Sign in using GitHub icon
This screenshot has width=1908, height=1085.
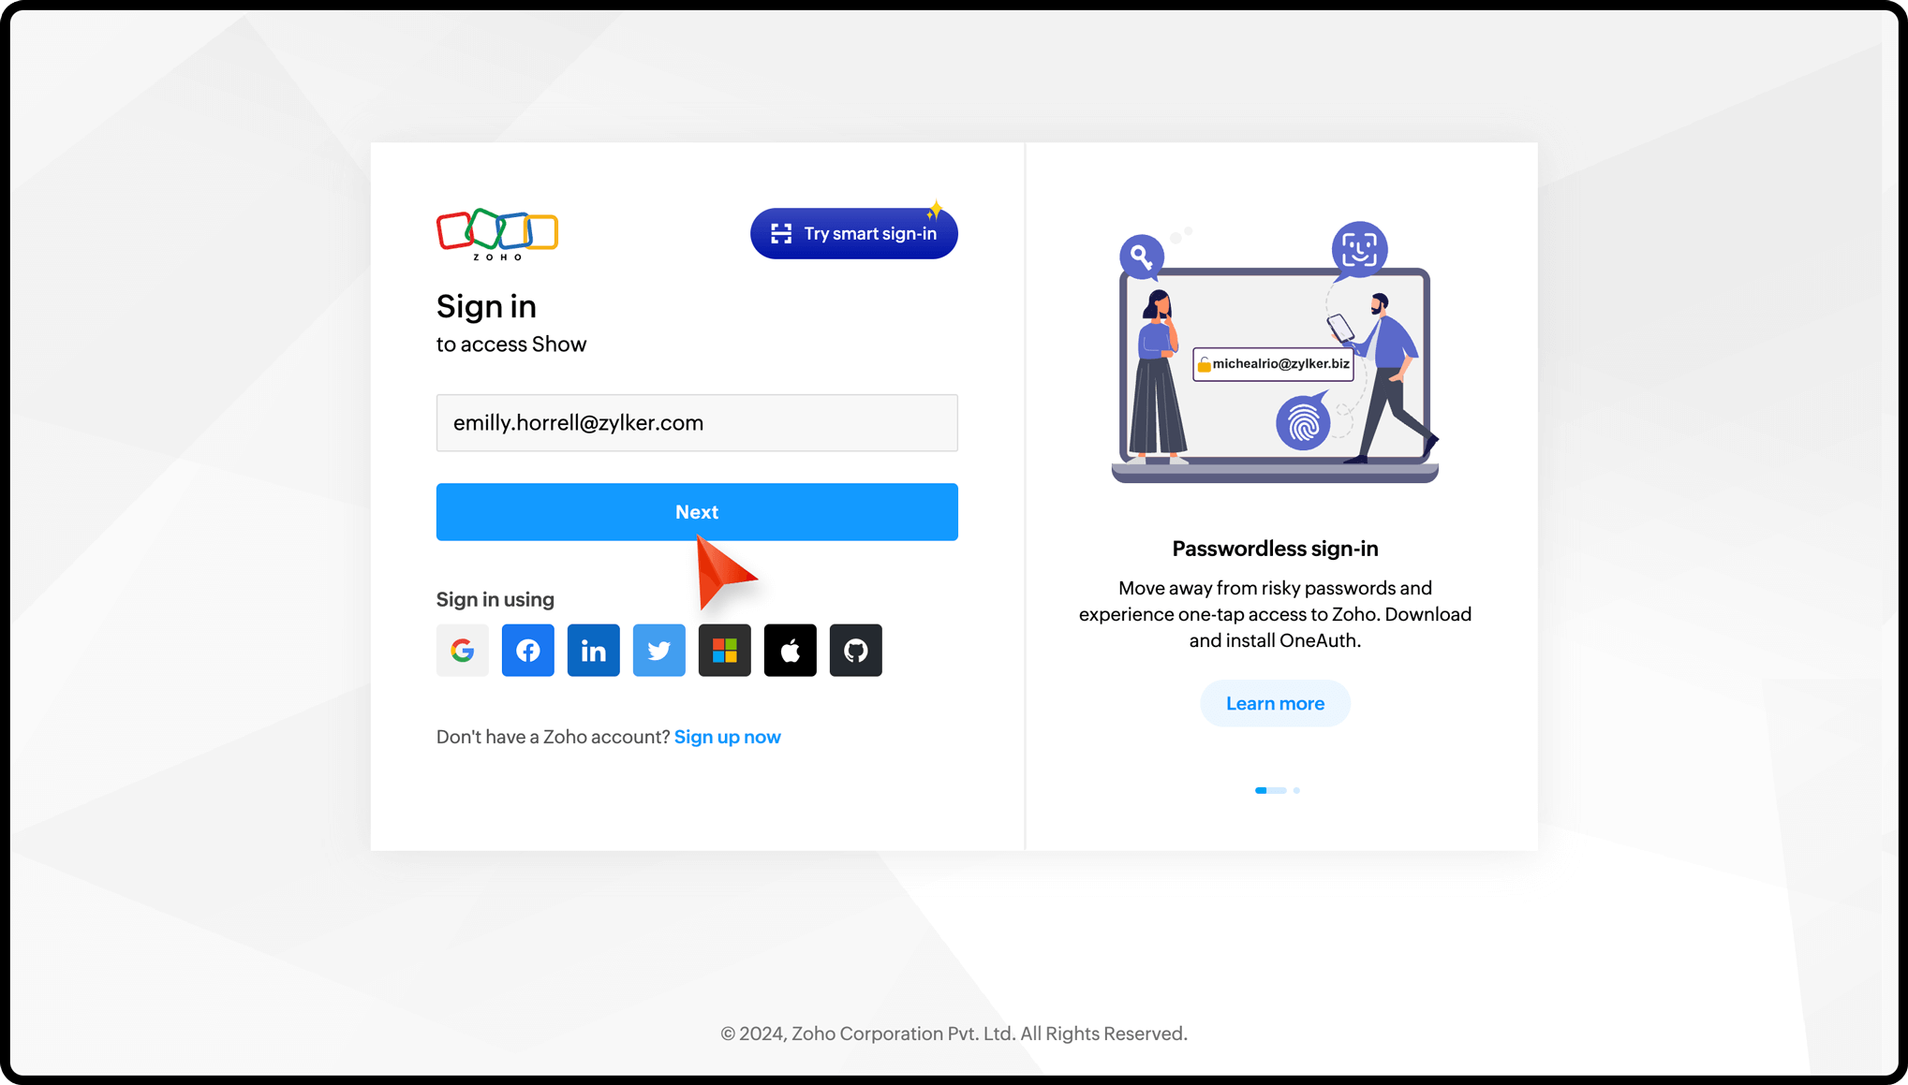pos(855,650)
